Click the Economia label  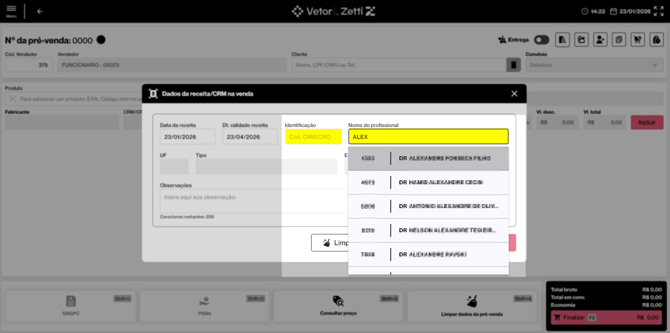coord(563,305)
